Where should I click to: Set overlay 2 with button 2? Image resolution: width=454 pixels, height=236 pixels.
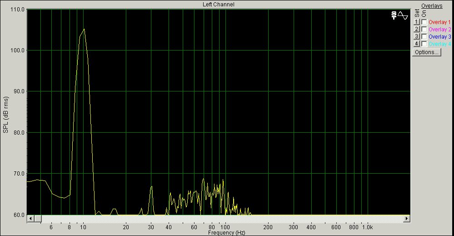click(x=416, y=29)
